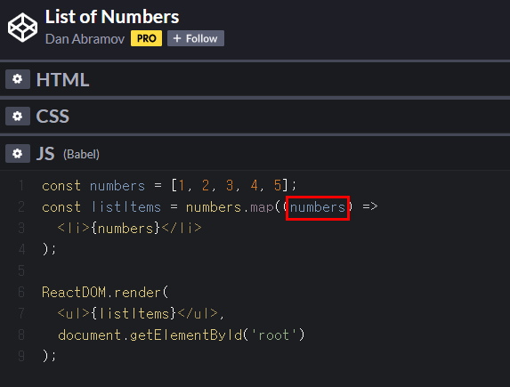Click the array '[1, 2, 3, 4, 5]' on line 1

click(231, 185)
